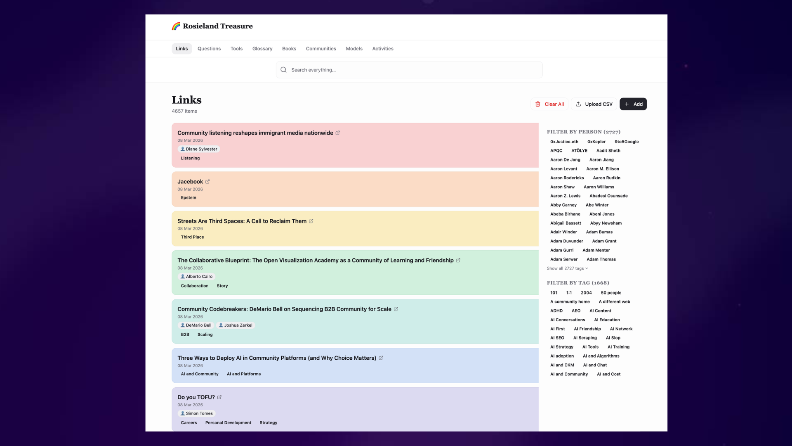Click the trash icon next to Clear All
Screen dimensions: 792x446
[x=538, y=104]
